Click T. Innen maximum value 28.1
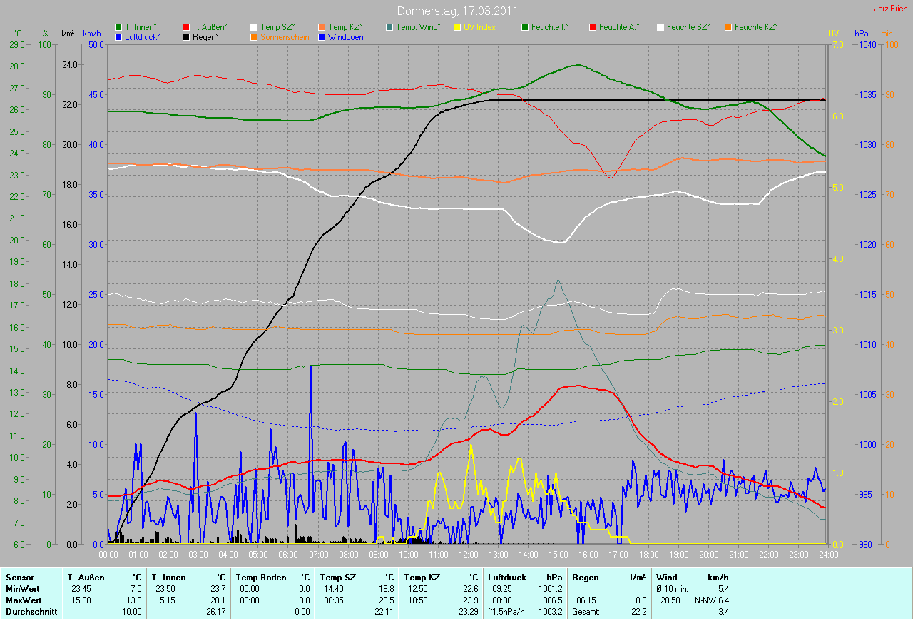The height and width of the screenshot is (619, 913). pyautogui.click(x=220, y=600)
